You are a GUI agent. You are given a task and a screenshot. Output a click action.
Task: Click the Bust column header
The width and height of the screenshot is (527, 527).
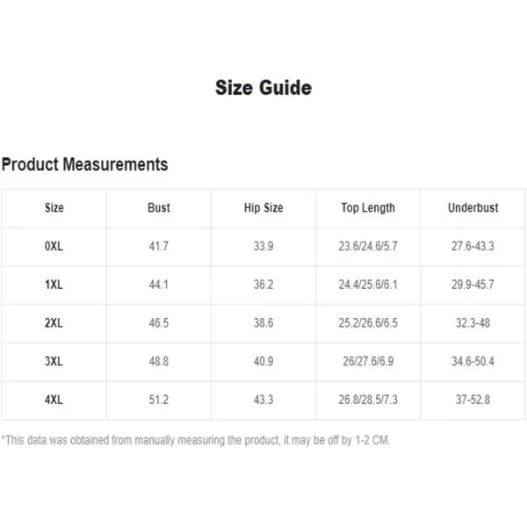point(159,207)
